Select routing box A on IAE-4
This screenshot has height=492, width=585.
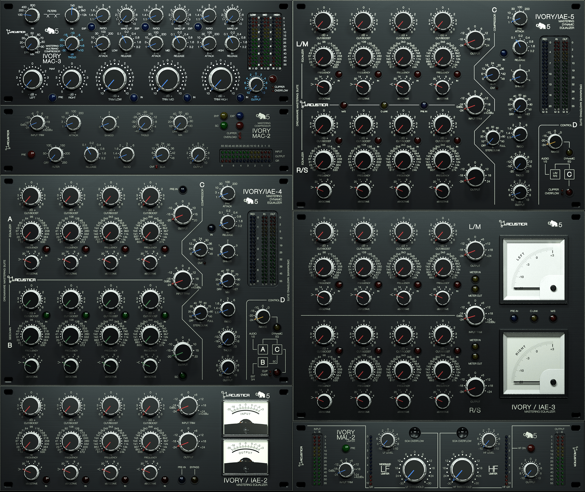(263, 349)
